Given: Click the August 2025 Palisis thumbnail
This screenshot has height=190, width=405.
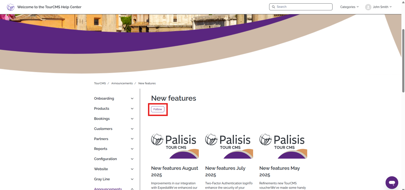Looking at the screenshot, I should (x=175, y=146).
